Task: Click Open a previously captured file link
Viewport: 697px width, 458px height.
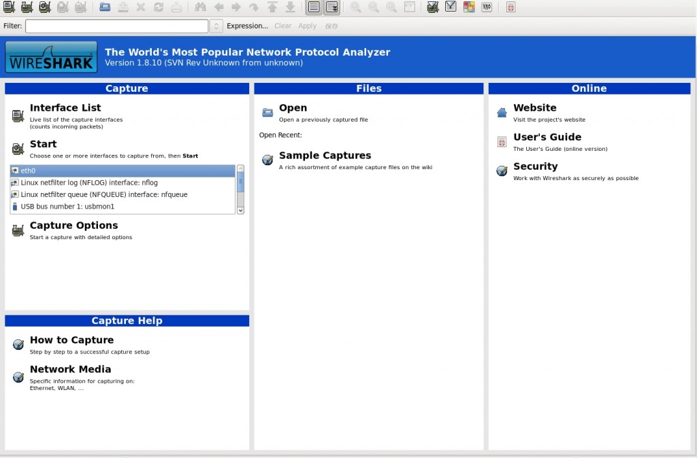Action: click(x=323, y=120)
